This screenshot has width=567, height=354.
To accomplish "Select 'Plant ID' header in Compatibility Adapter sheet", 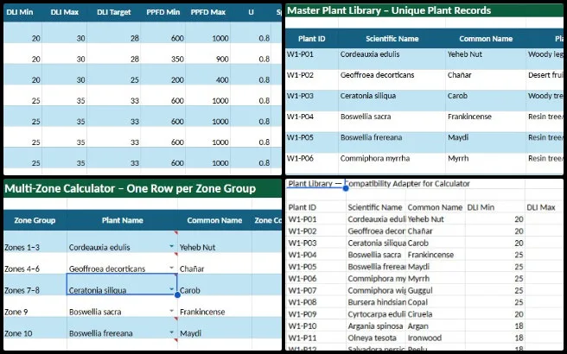I will [x=303, y=207].
